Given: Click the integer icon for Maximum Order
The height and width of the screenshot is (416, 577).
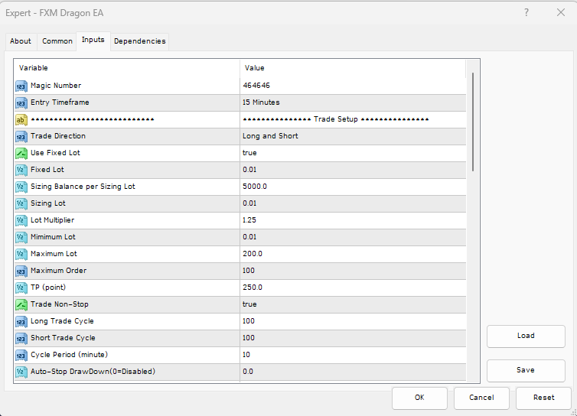Looking at the screenshot, I should pyautogui.click(x=21, y=271).
